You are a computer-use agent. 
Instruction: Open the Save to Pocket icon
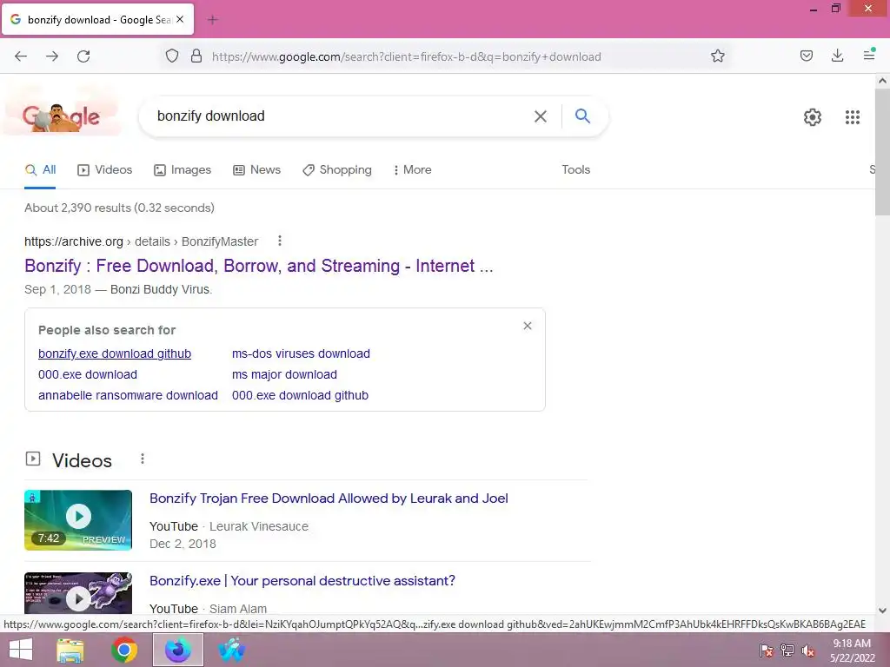tap(807, 56)
